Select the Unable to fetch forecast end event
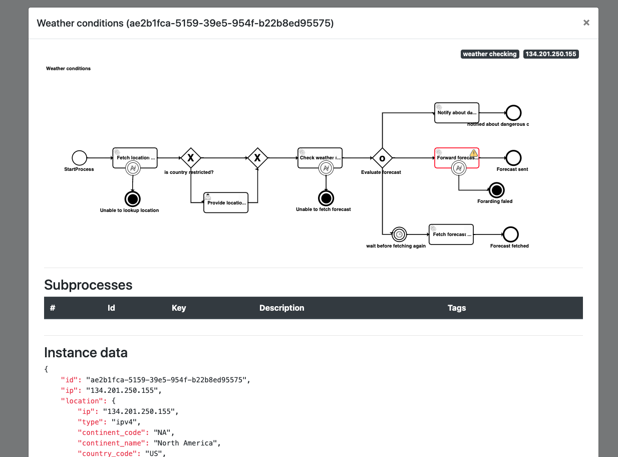Image resolution: width=618 pixels, height=457 pixels. pyautogui.click(x=326, y=198)
